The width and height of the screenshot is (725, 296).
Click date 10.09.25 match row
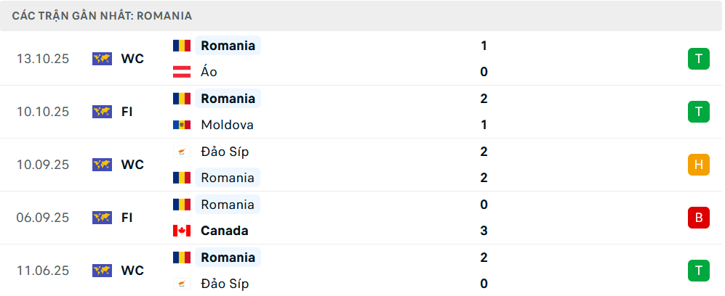point(43,165)
